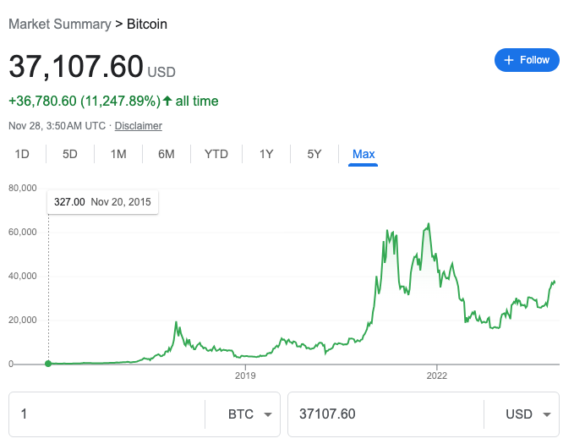This screenshot has width=574, height=444.
Task: Select the 1Y time range tab
Action: (x=266, y=154)
